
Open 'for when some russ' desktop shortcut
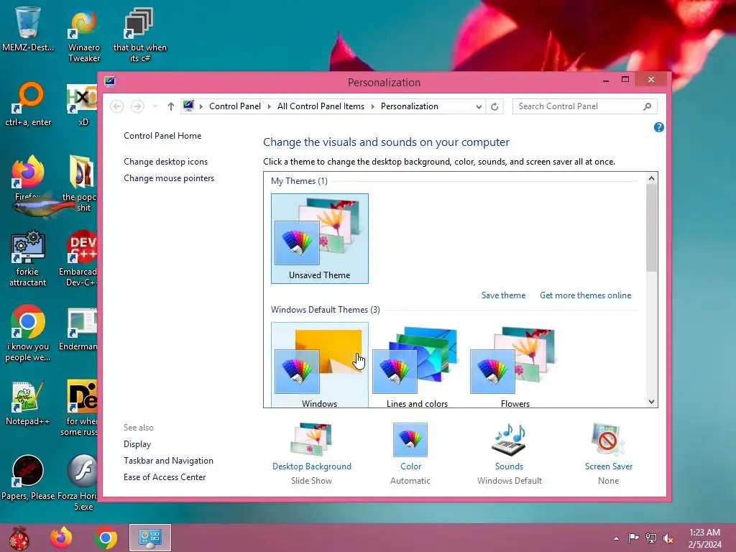point(80,408)
